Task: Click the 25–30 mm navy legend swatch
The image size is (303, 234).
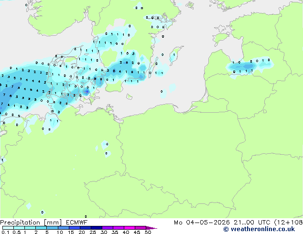Action: (x=96, y=228)
